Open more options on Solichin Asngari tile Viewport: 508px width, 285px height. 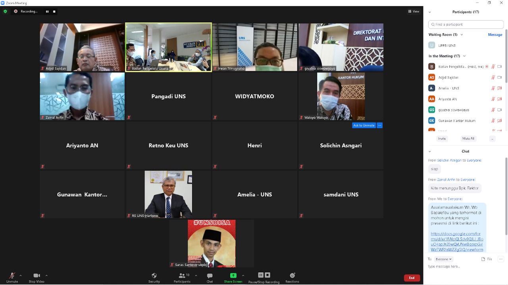pyautogui.click(x=380, y=125)
